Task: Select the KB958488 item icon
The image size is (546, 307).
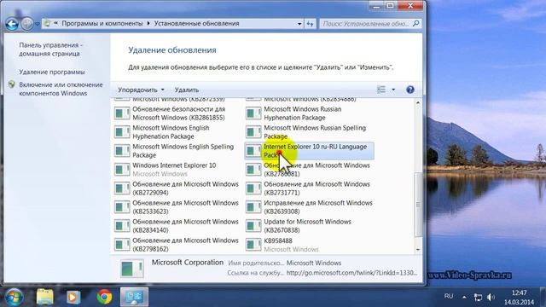Action: click(253, 245)
